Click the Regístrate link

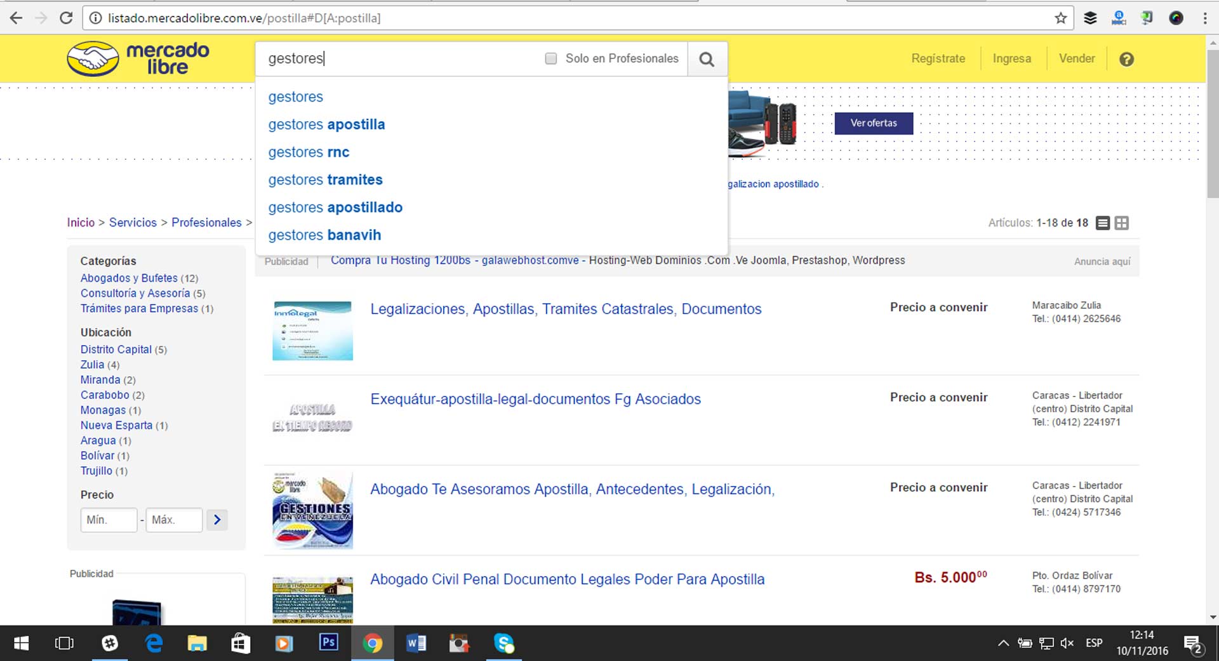tap(938, 58)
